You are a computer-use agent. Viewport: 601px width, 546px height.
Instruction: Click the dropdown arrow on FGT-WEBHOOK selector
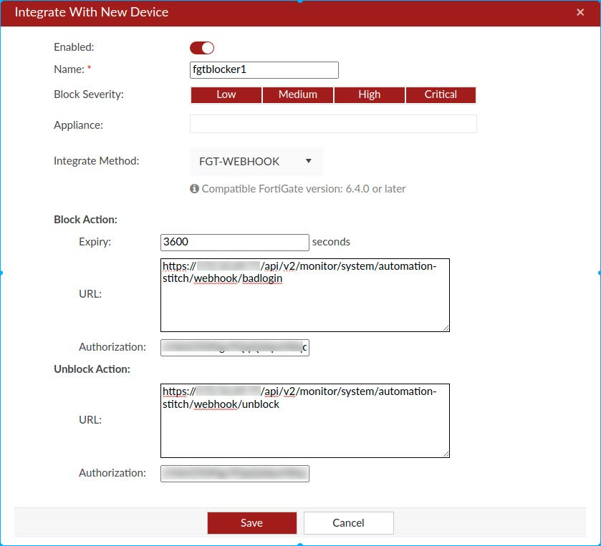(x=309, y=161)
